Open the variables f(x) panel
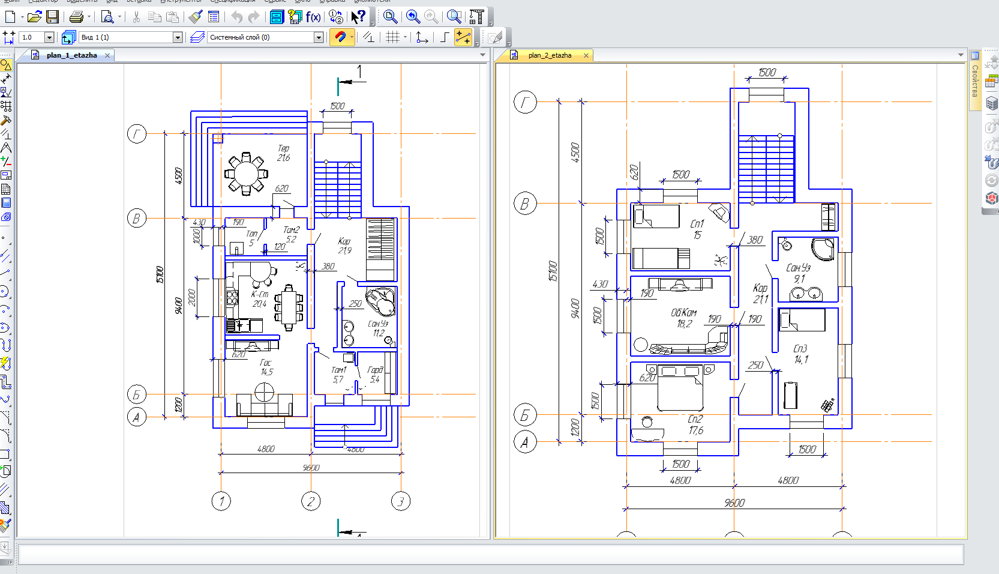The width and height of the screenshot is (999, 574). (x=313, y=17)
